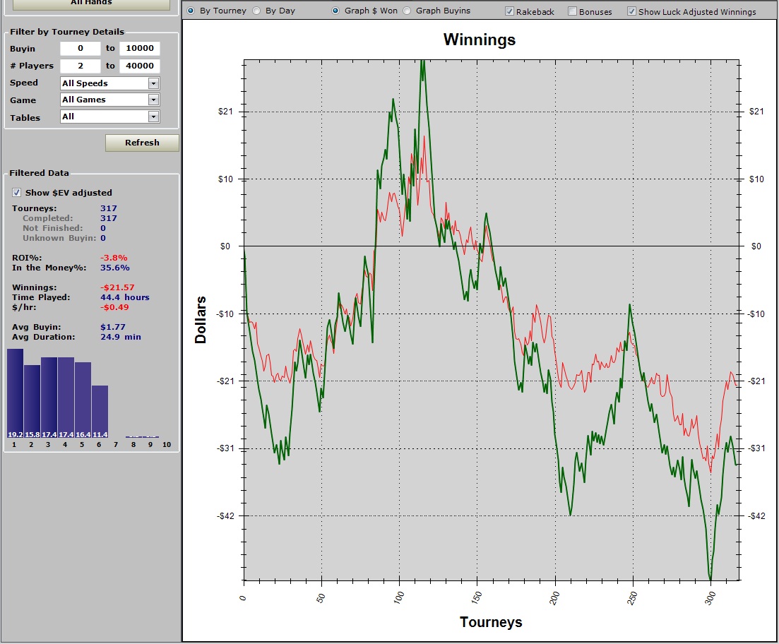Toggle Show Luck Adjusted Winnings checkbox
The height and width of the screenshot is (644, 779).
631,11
